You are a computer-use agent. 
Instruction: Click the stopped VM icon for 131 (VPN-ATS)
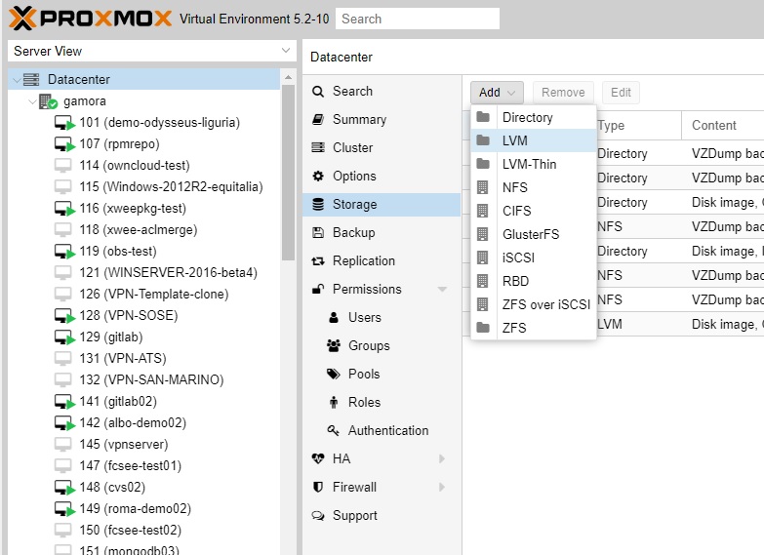[63, 359]
